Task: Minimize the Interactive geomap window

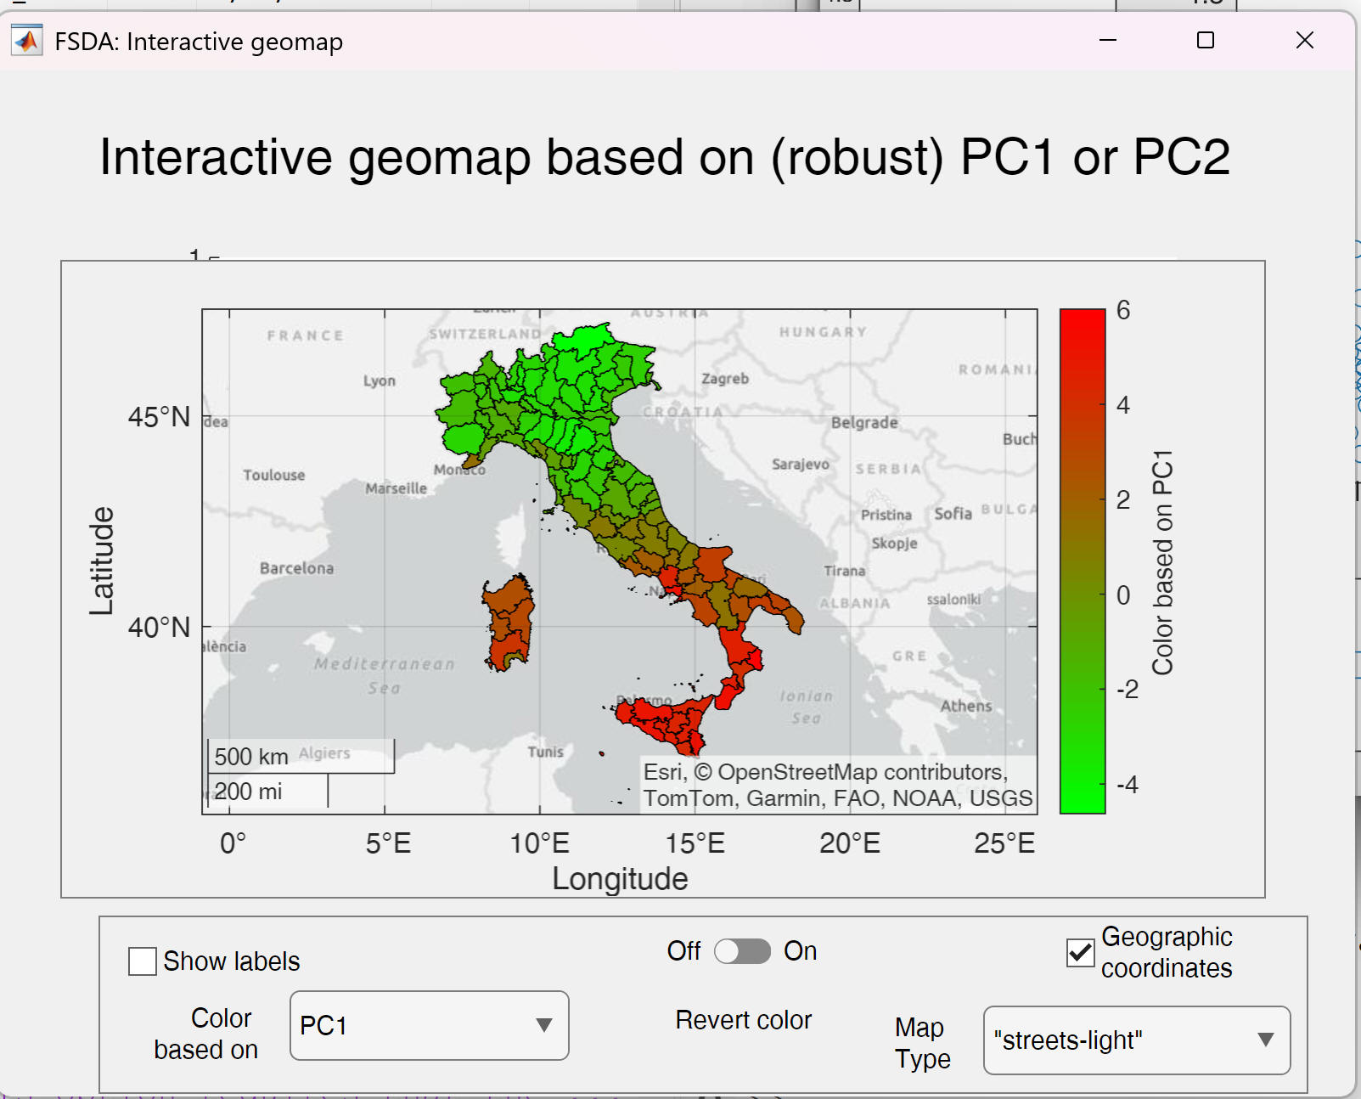Action: coord(1107,41)
